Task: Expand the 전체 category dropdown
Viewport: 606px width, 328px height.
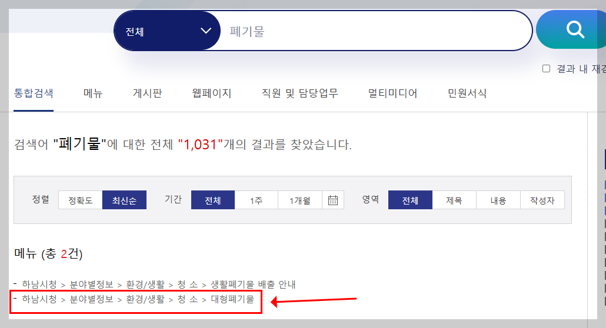Action: 167,31
